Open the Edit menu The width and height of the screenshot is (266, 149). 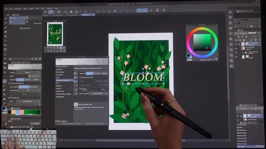click(x=11, y=8)
